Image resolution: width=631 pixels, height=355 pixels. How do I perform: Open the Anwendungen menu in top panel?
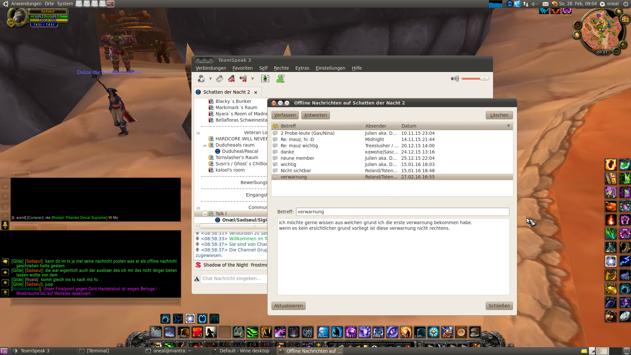(26, 4)
